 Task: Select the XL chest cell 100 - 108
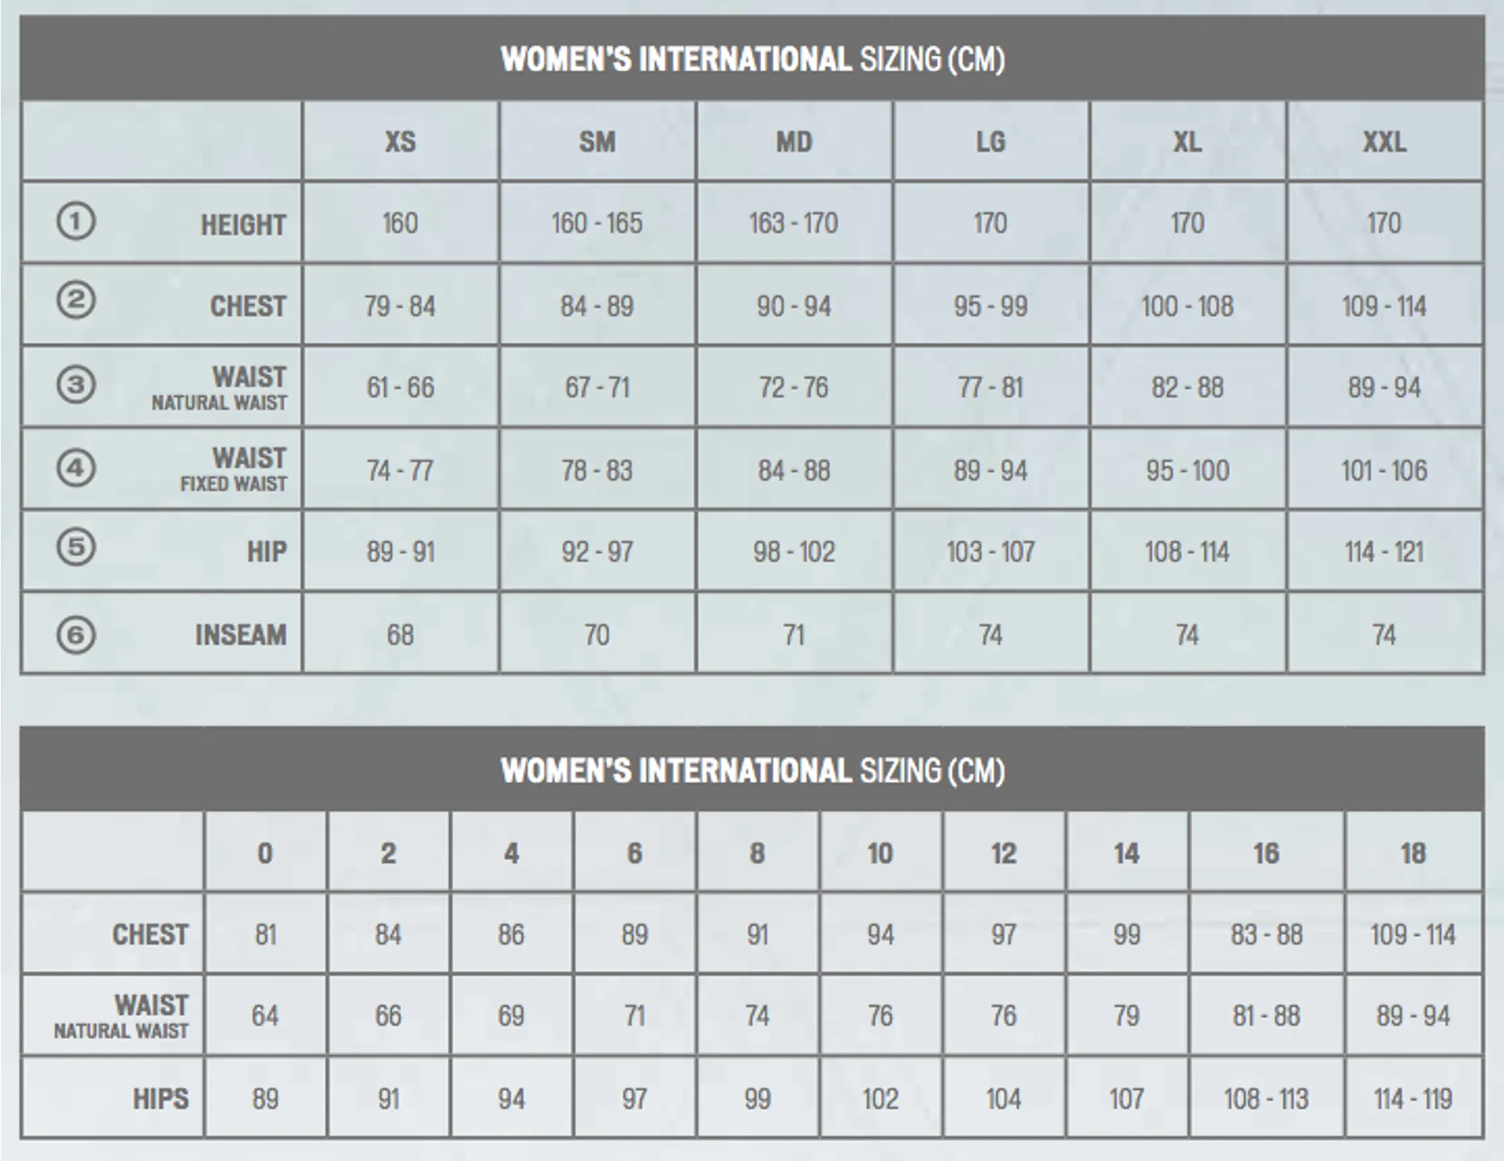click(x=1187, y=306)
